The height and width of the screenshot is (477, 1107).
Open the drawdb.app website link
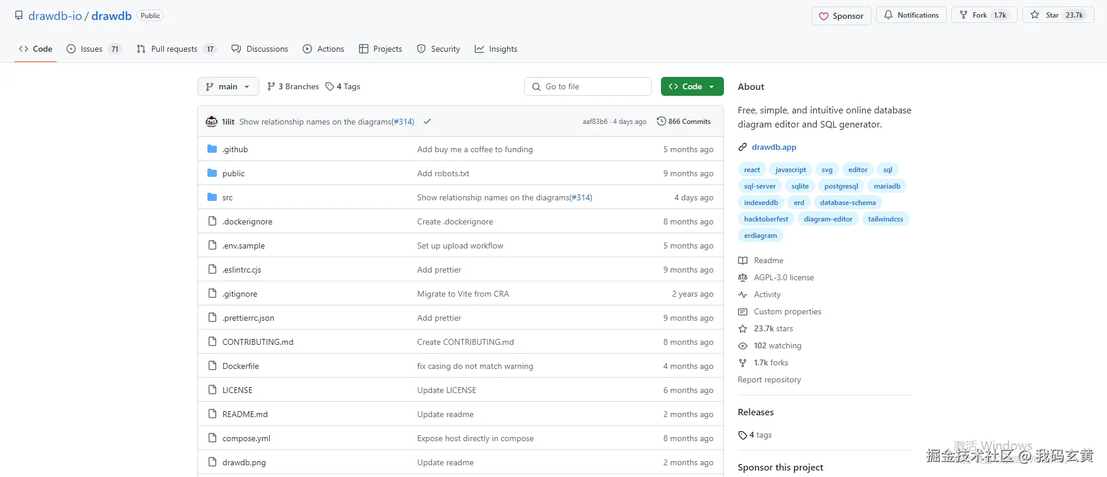pyautogui.click(x=774, y=147)
